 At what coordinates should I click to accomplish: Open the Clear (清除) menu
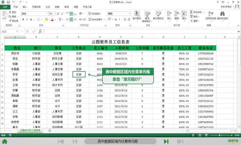[x=195, y=21]
